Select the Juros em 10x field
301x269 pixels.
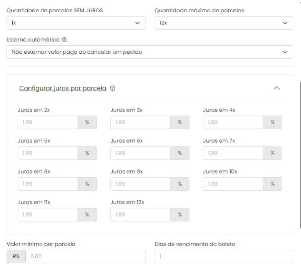(x=233, y=184)
